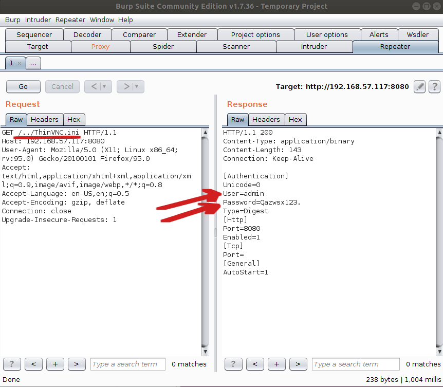Click the User=admin line in Response

point(244,193)
